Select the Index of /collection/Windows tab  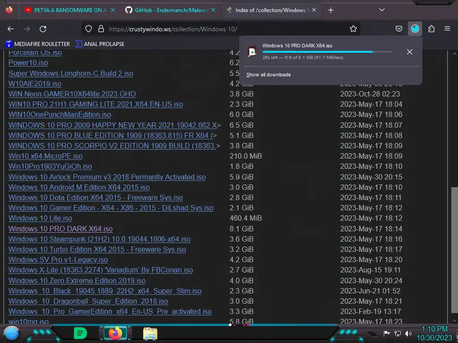point(271,10)
